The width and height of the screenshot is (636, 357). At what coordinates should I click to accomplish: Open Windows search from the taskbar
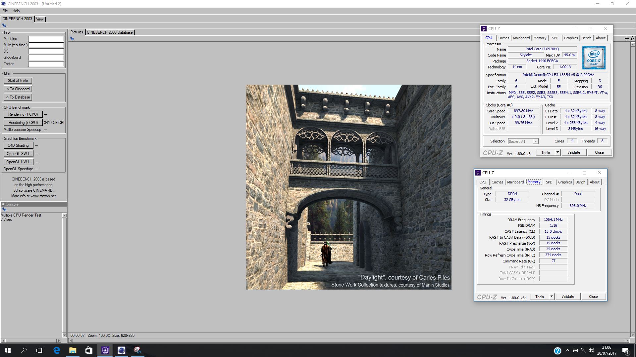click(24, 350)
